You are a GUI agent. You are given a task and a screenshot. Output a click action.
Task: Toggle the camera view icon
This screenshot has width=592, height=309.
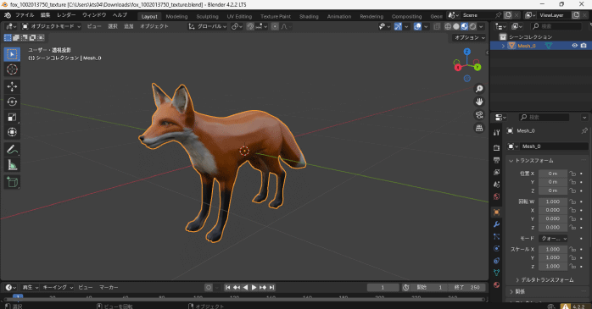coord(479,115)
